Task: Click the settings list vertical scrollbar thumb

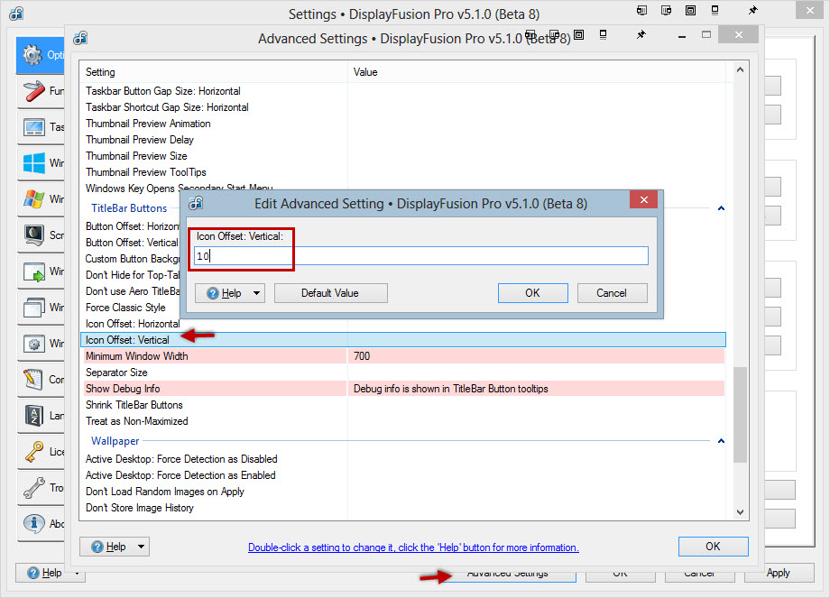Action: point(741,415)
